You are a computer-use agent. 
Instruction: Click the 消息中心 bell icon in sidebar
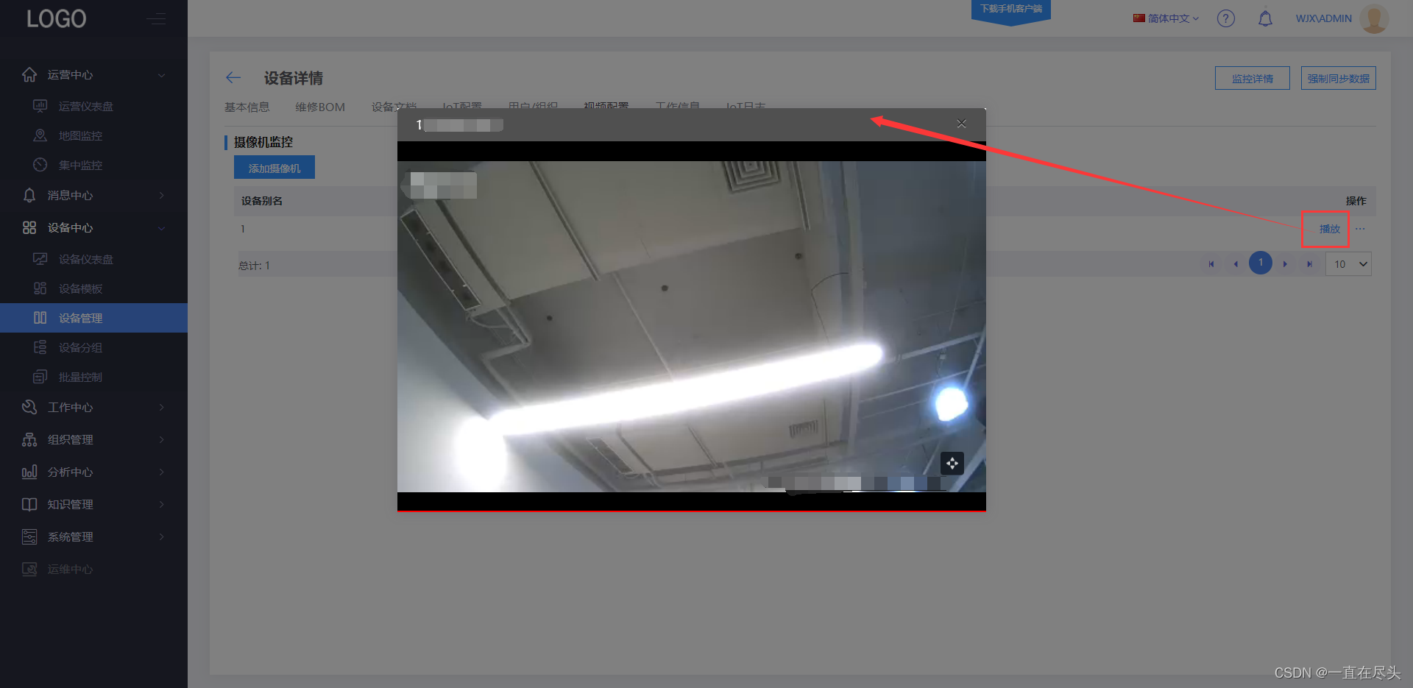29,195
